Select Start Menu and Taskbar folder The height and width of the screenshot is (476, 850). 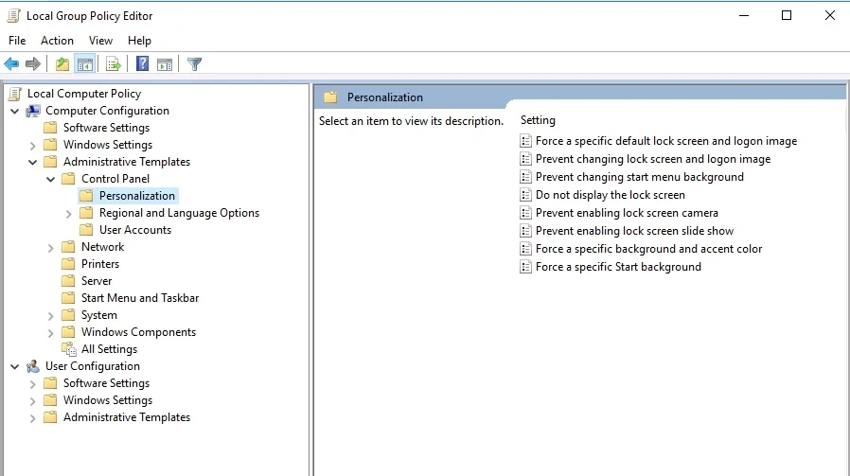click(x=140, y=298)
